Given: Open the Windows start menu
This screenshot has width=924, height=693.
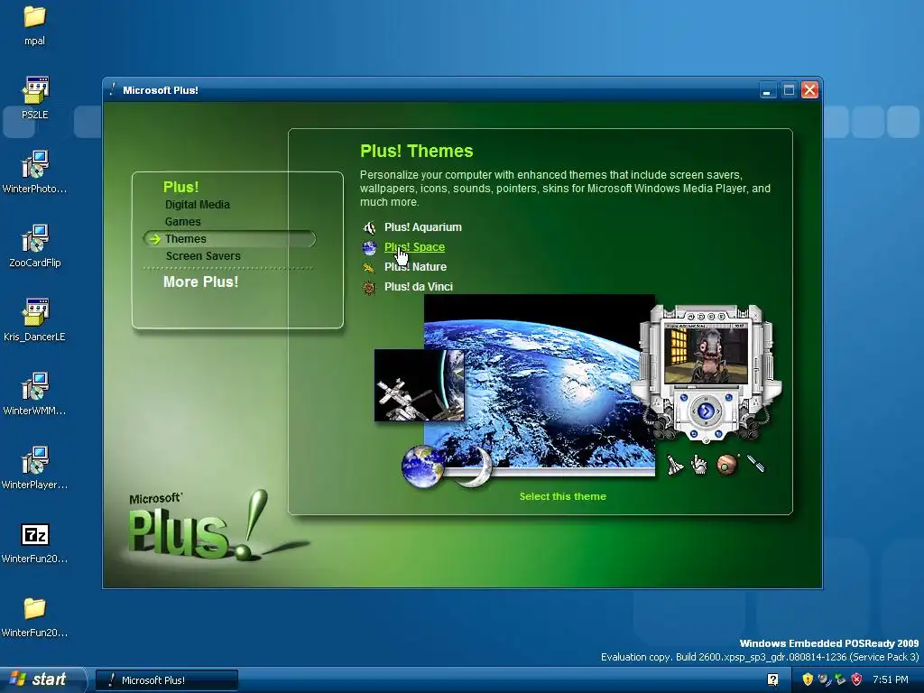Looking at the screenshot, I should click(x=42, y=679).
